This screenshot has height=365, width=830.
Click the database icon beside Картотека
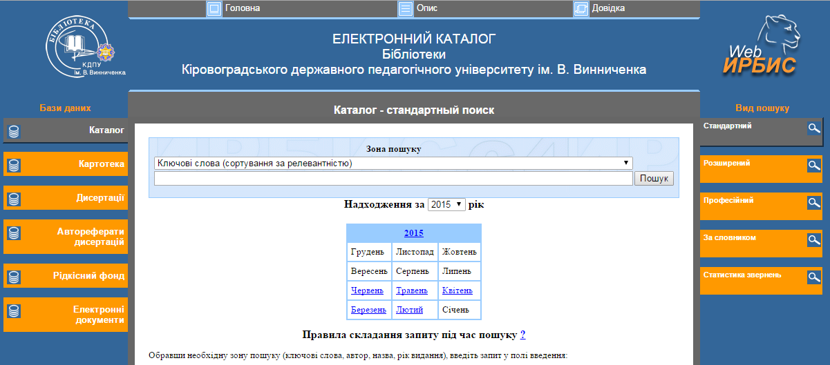14,165
